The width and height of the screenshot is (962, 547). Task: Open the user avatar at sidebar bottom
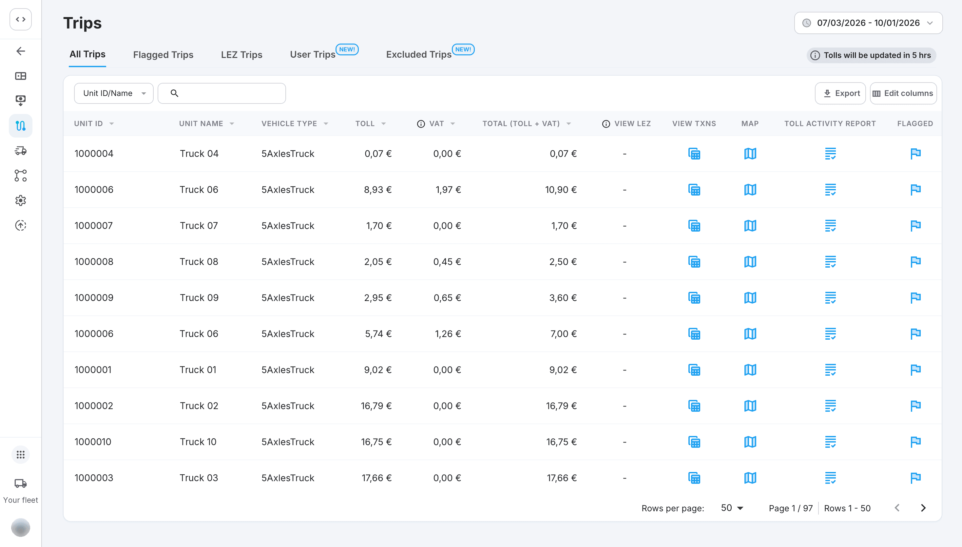(21, 527)
